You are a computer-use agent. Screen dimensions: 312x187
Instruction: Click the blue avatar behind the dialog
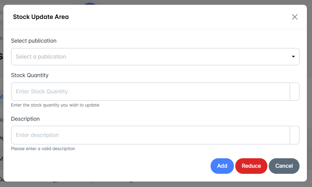click(x=90, y=3)
